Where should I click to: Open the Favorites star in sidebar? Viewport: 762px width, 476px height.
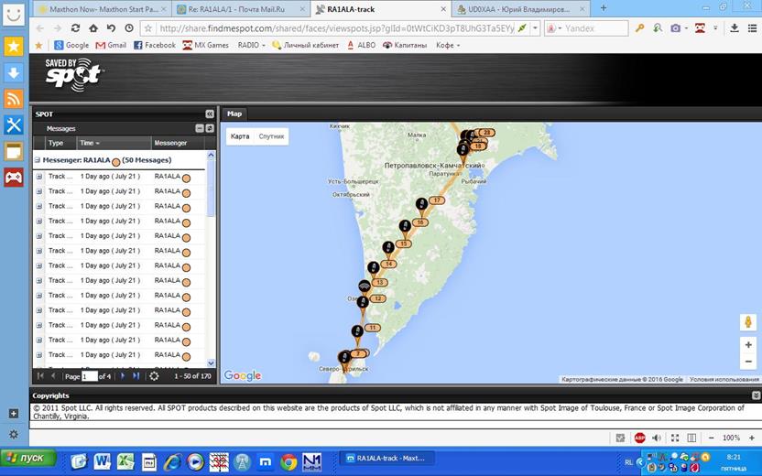point(14,46)
